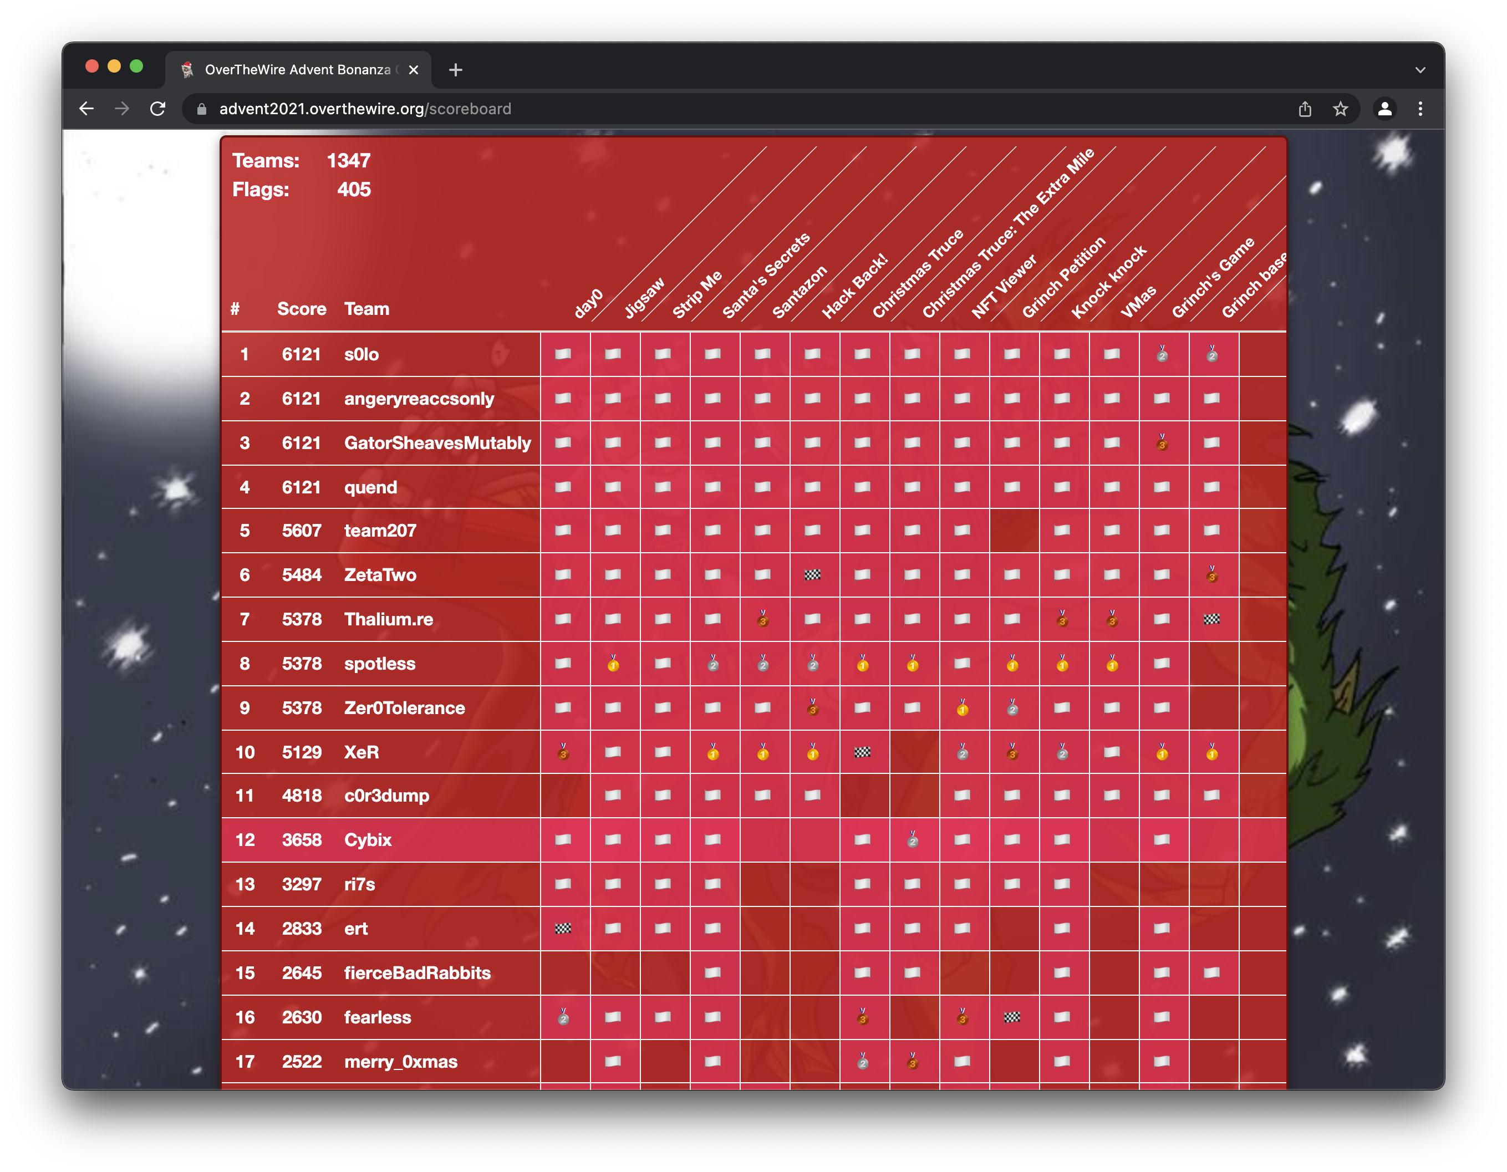1507x1172 pixels.
Task: Click the Cybix team name
Action: point(368,840)
